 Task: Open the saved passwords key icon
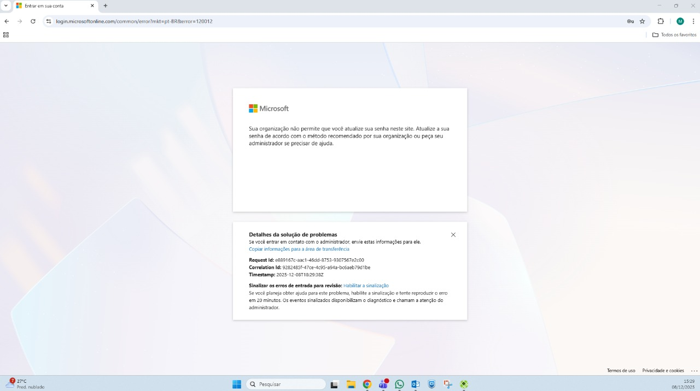631,21
